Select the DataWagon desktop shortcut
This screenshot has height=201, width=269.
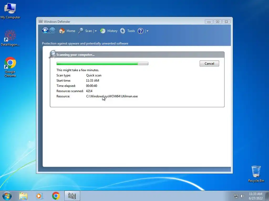[x=10, y=38]
